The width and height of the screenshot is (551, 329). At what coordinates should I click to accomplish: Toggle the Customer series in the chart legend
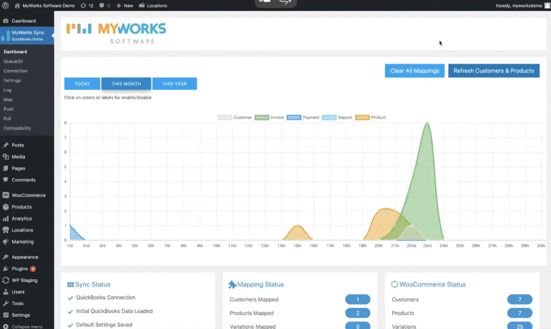(x=235, y=117)
